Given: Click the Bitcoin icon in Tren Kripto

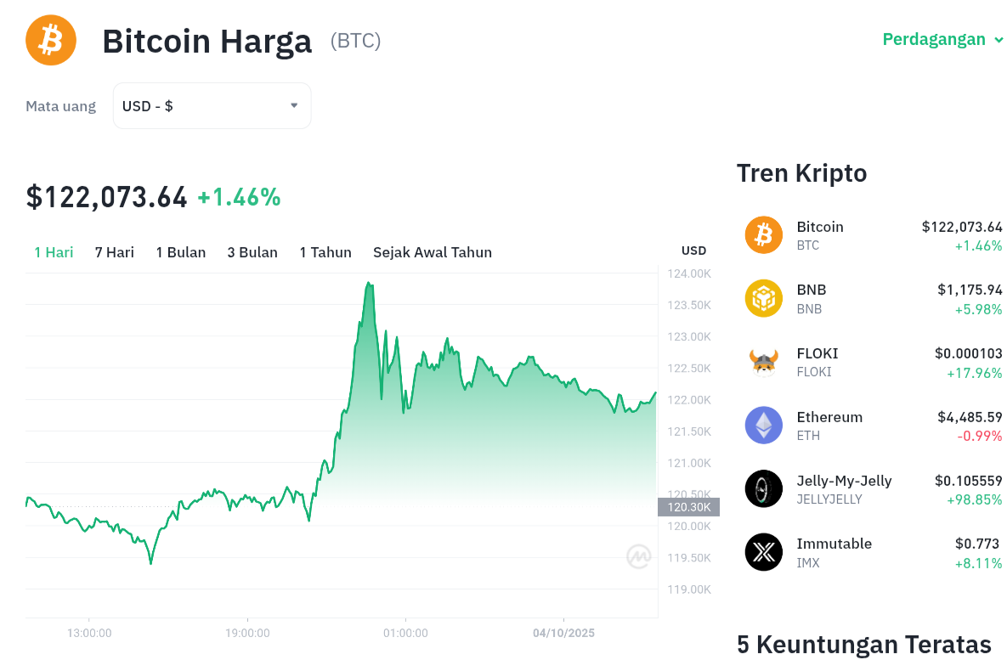Looking at the screenshot, I should coord(763,235).
